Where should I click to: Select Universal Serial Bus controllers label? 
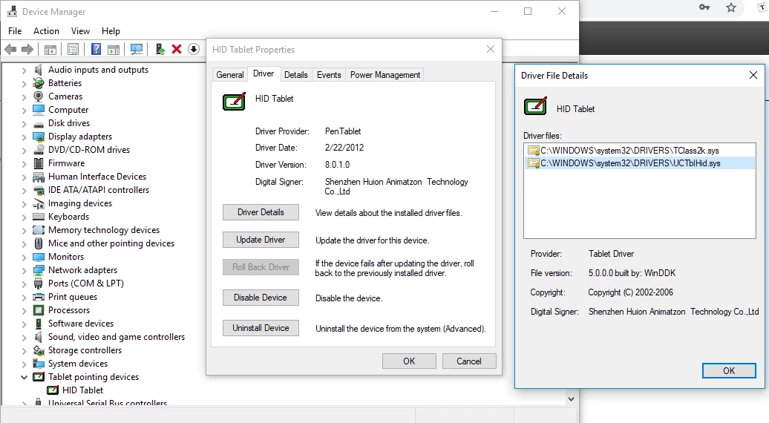108,403
